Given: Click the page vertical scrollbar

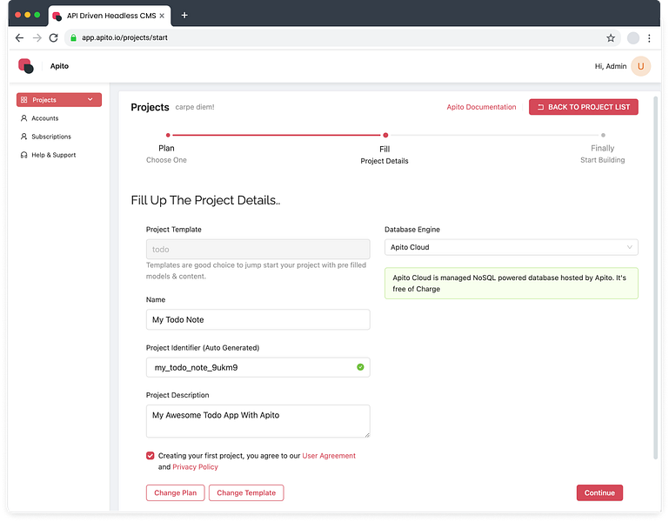Looking at the screenshot, I should point(655,278).
